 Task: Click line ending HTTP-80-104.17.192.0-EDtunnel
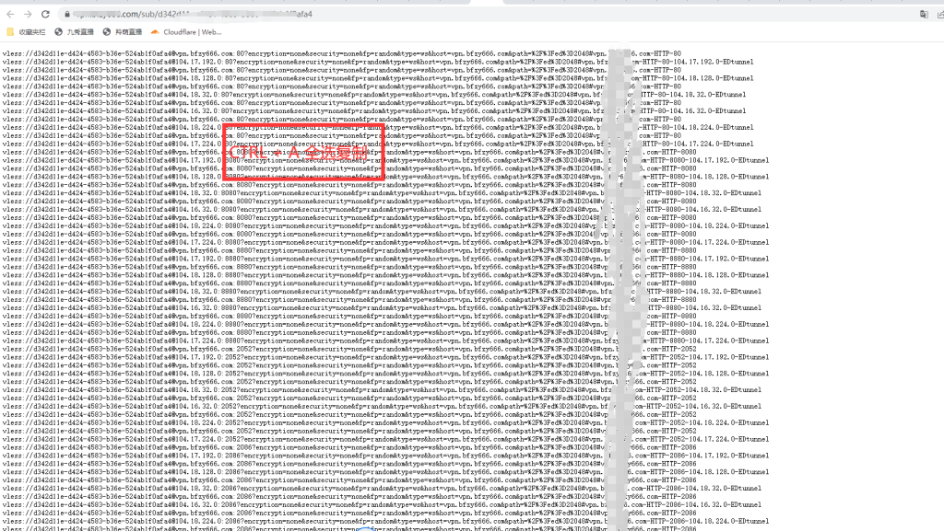pyautogui.click(x=277, y=63)
